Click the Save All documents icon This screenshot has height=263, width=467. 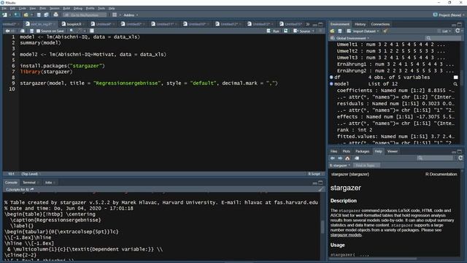coord(46,15)
